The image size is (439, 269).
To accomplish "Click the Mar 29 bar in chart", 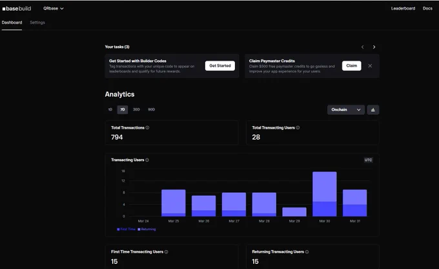I will [294, 212].
